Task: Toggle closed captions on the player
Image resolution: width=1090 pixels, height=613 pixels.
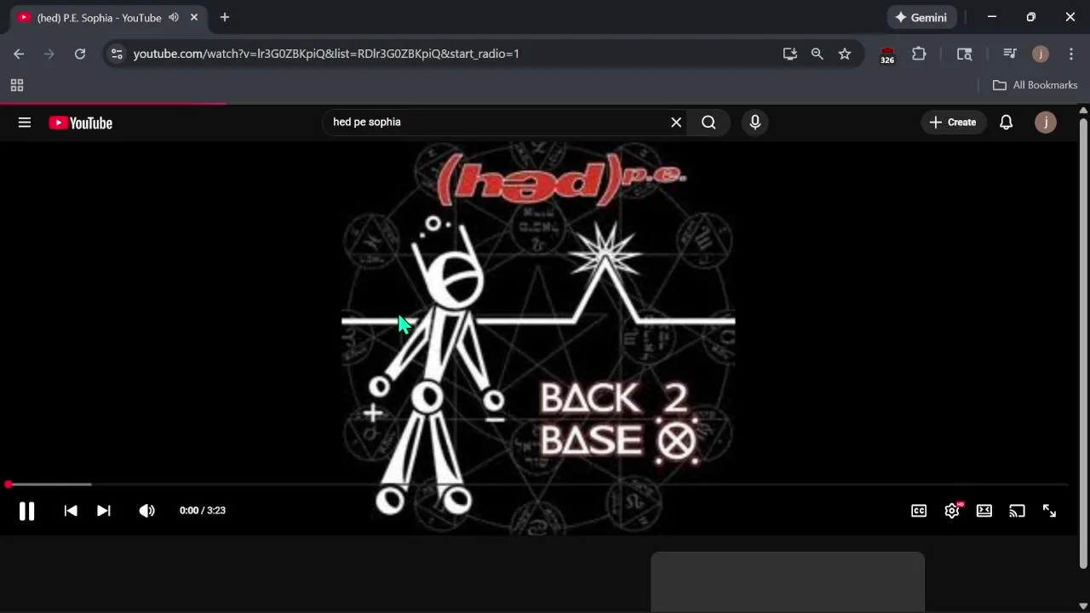Action: 919,511
